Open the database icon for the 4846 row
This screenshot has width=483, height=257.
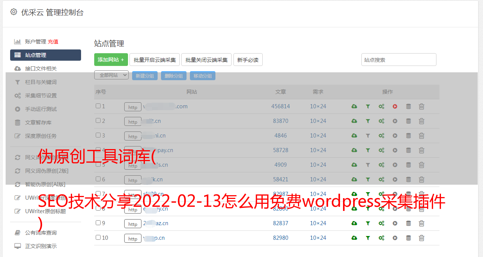pyautogui.click(x=408, y=136)
